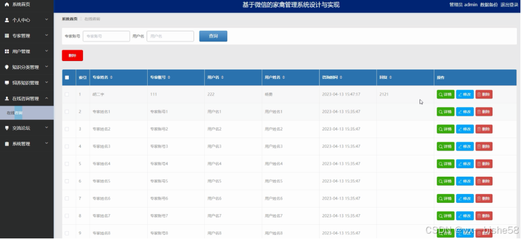Check the box for 专家姓名2 row
This screenshot has width=521, height=239.
pos(67,129)
